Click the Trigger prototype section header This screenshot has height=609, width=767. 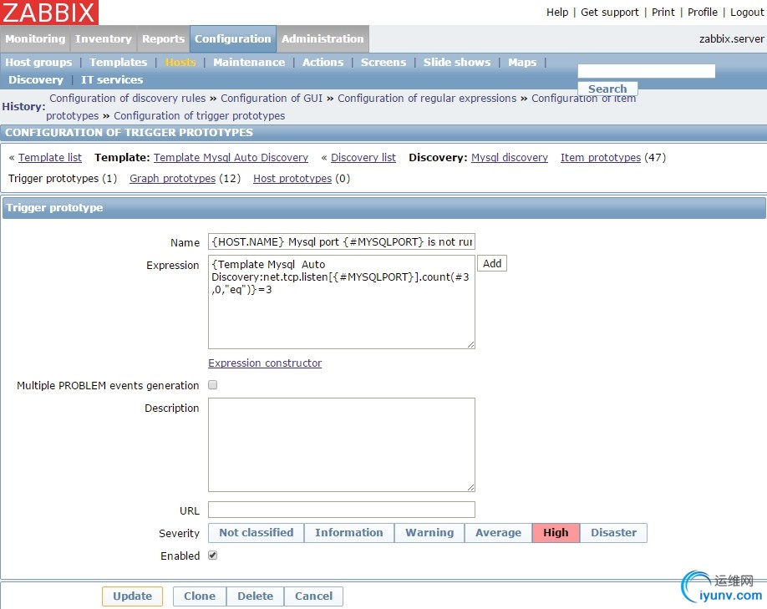coord(384,208)
